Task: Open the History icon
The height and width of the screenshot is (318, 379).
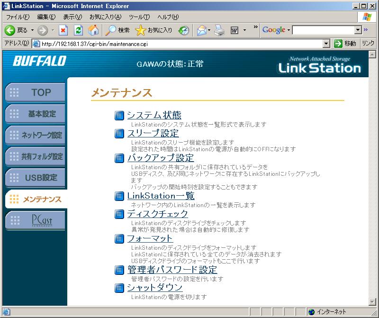Action: coord(184,30)
